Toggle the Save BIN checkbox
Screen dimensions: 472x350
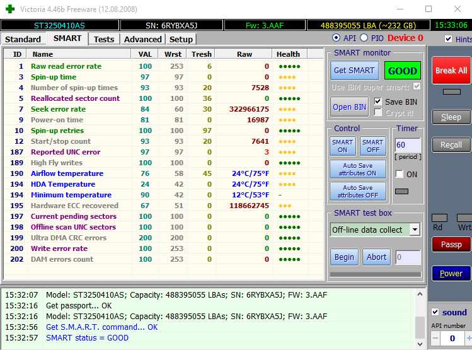(x=377, y=102)
